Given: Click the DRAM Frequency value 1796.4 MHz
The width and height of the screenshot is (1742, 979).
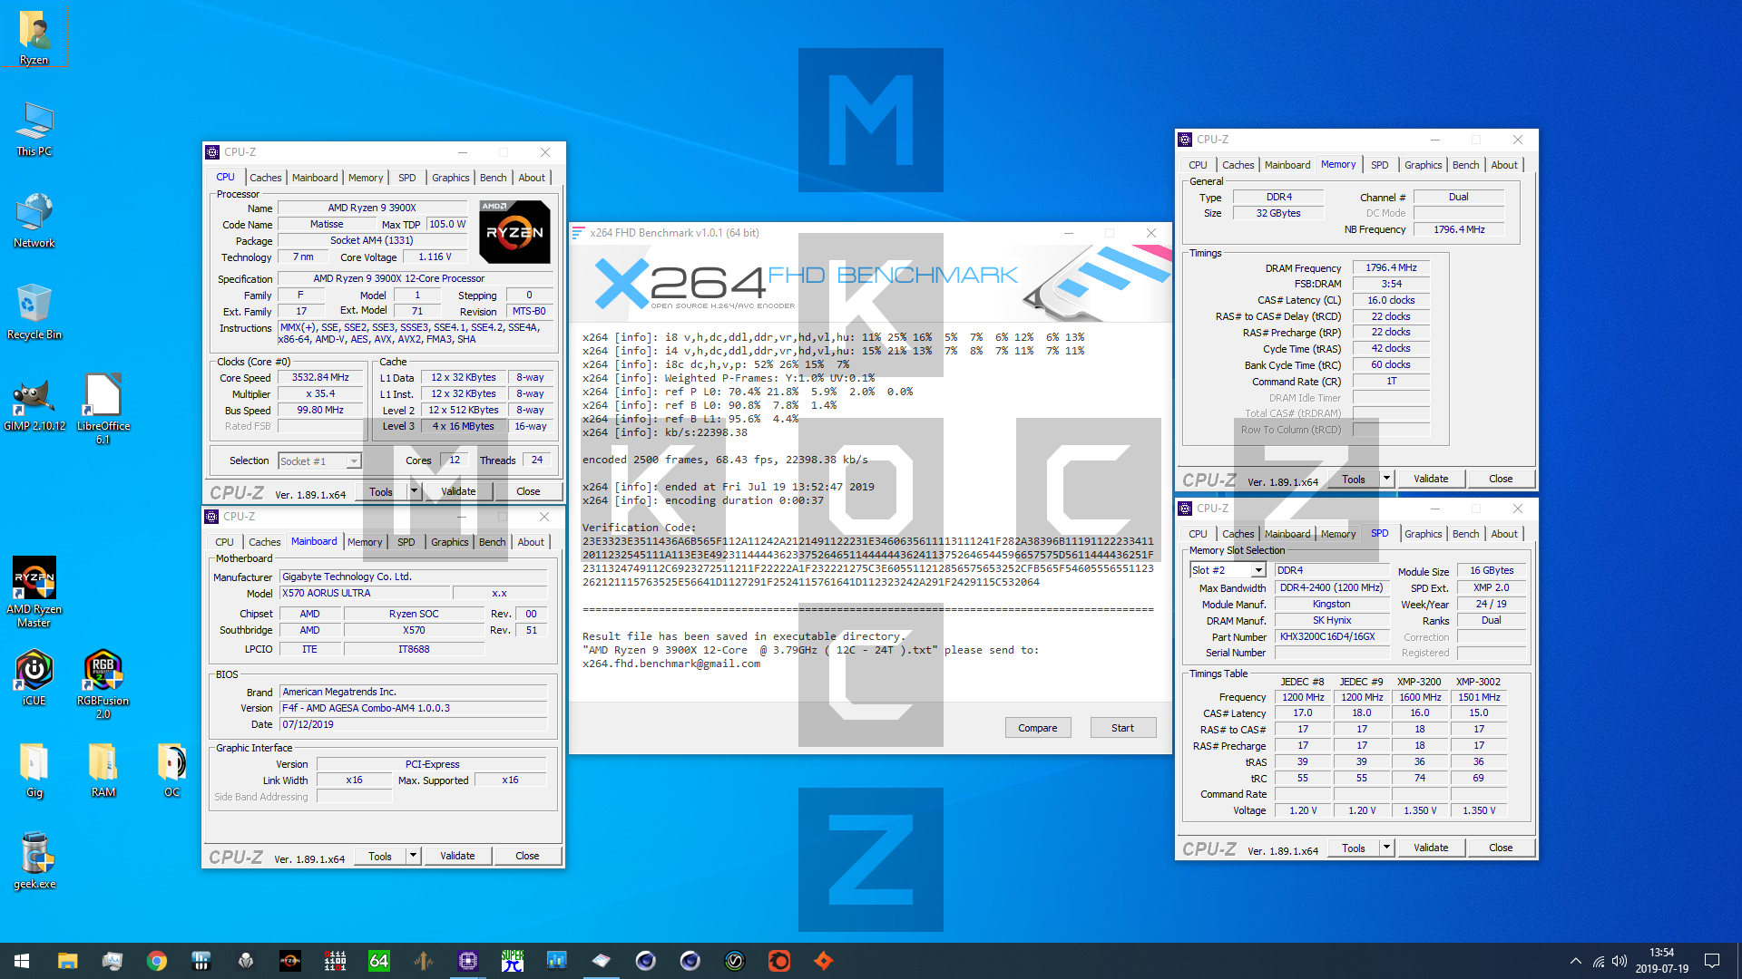Looking at the screenshot, I should [x=1391, y=267].
